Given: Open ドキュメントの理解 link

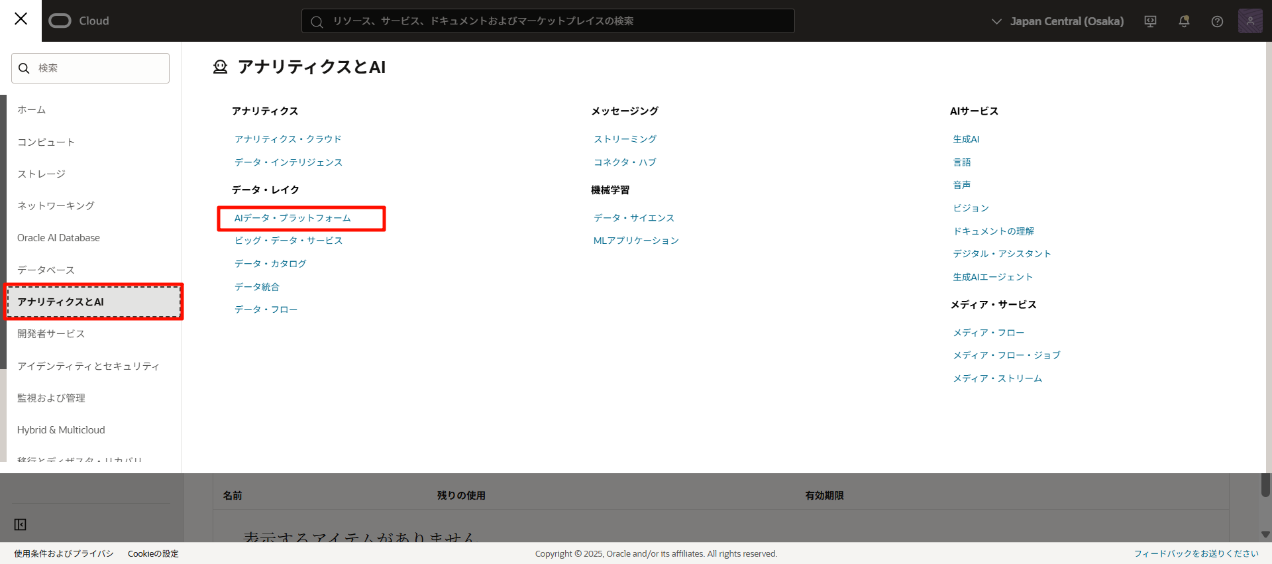Looking at the screenshot, I should pyautogui.click(x=993, y=231).
